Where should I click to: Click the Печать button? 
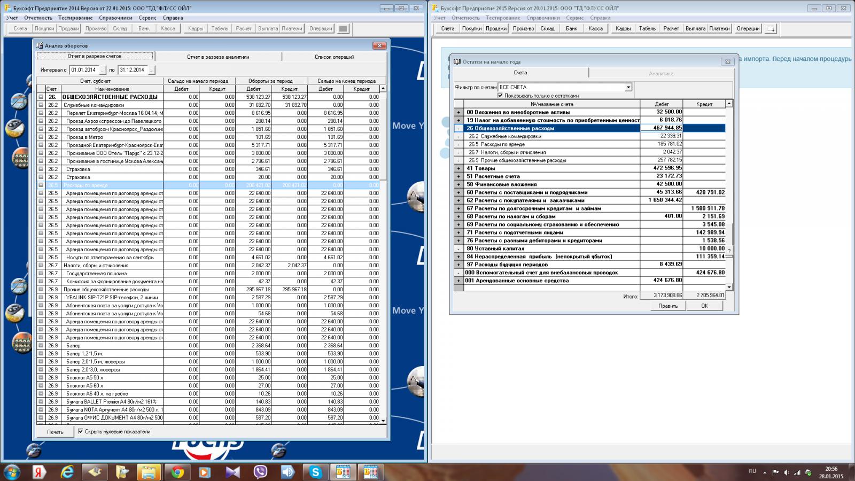(x=55, y=432)
